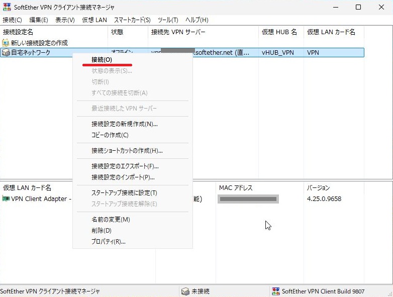
Task: Click SoftEther VPN Client Build 9807 text
Action: 323,291
